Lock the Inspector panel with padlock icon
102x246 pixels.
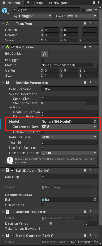[94, 3]
